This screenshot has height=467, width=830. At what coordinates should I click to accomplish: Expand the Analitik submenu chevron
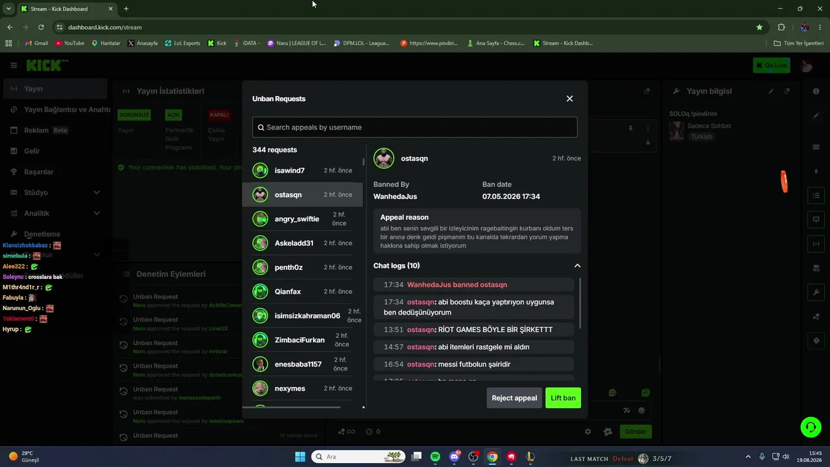(97, 213)
